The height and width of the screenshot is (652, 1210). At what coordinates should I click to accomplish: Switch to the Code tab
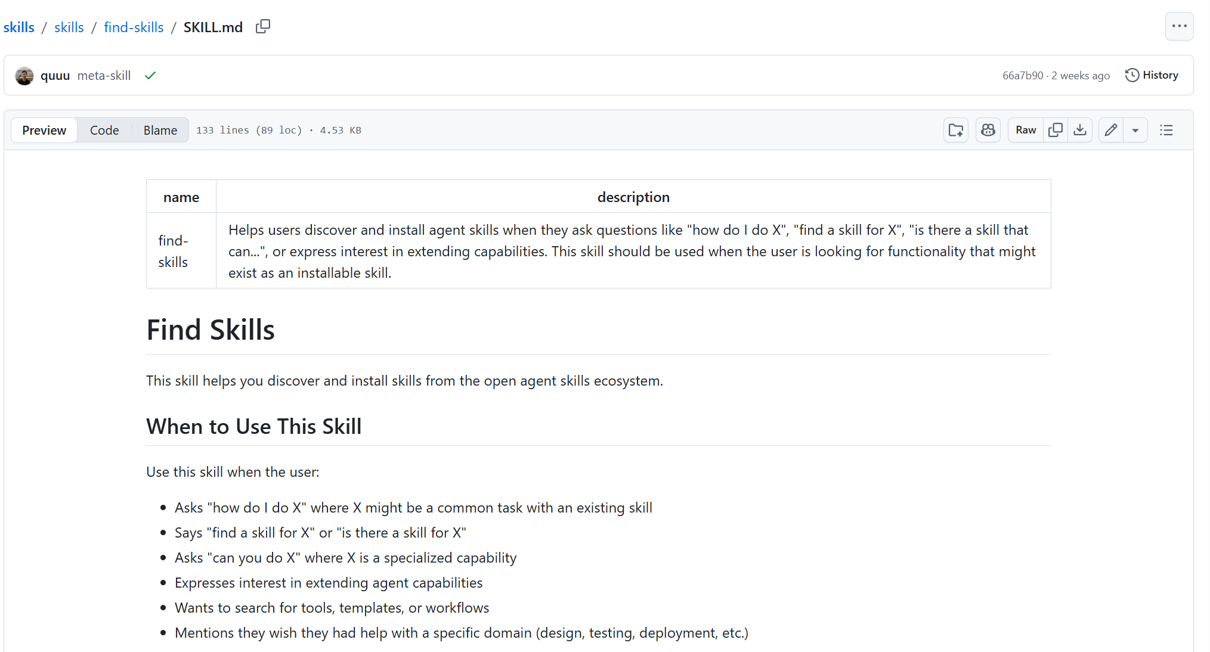(104, 130)
